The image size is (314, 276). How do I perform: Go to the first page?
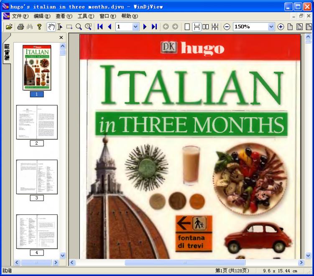(x=100, y=27)
